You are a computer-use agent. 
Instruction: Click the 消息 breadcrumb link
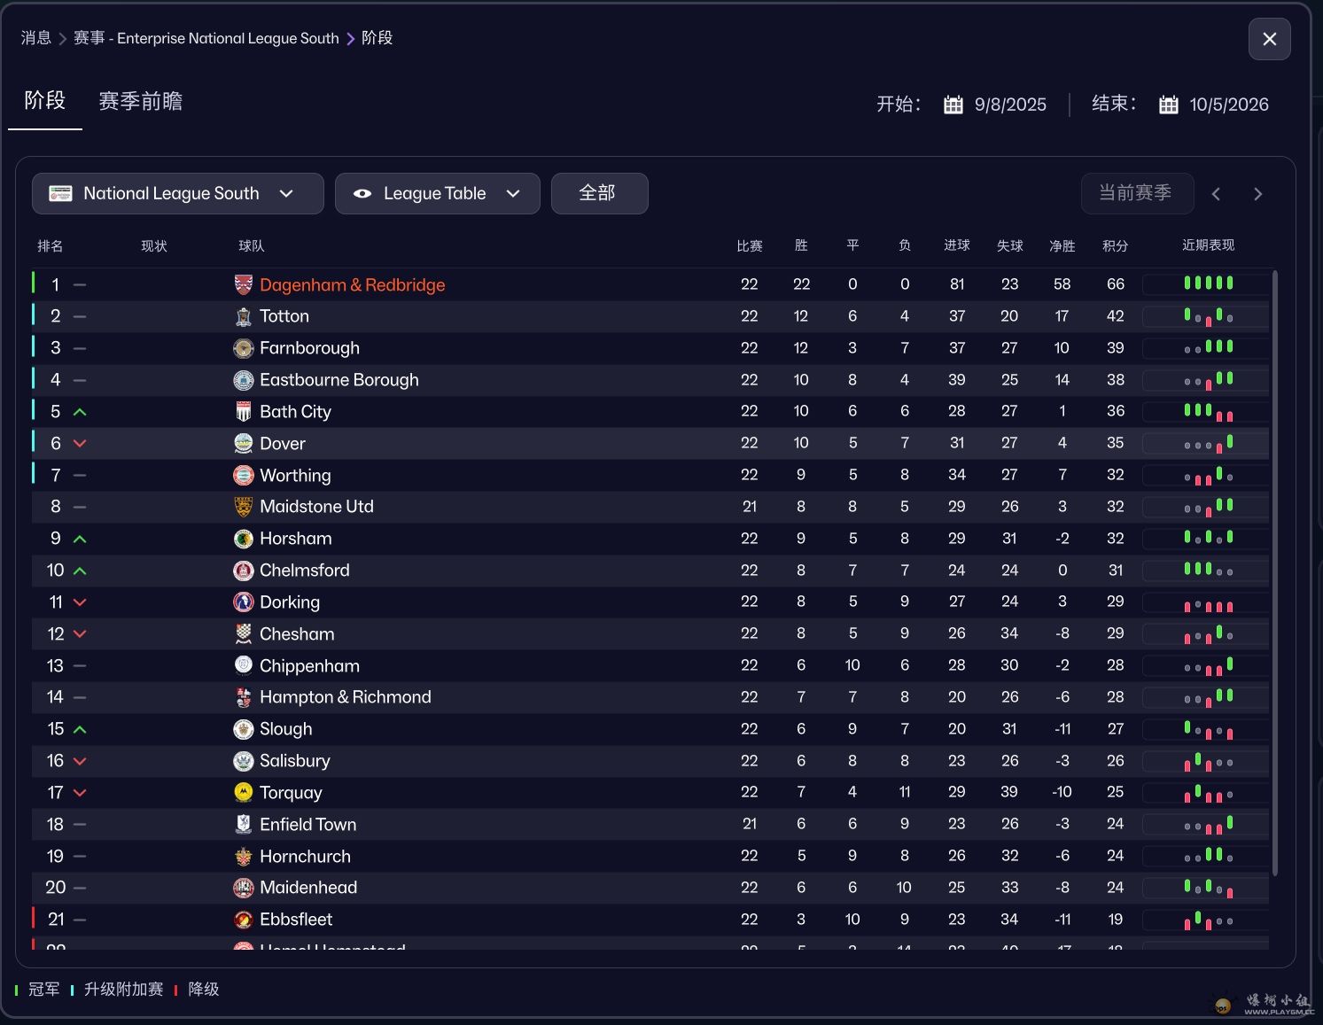[x=35, y=38]
